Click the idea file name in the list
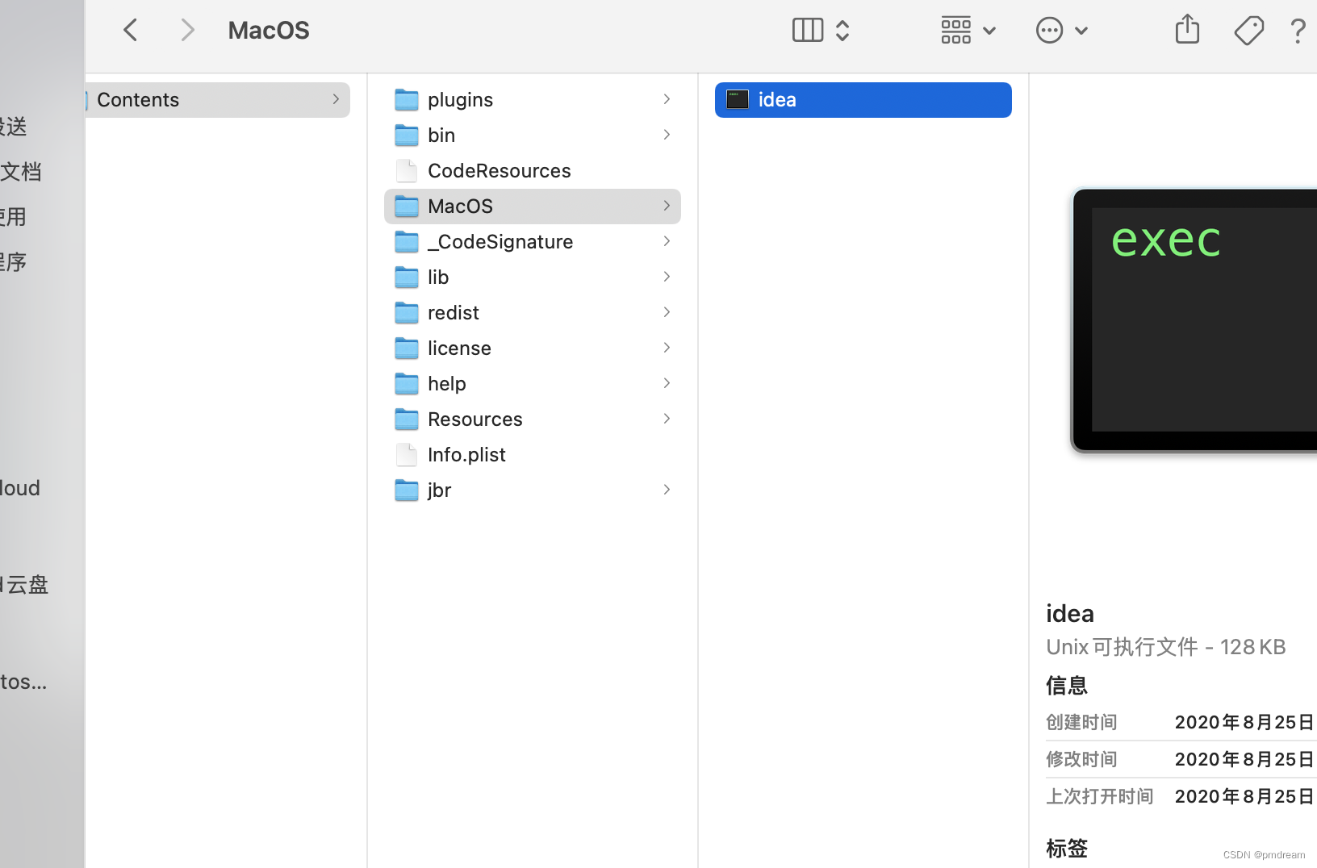This screenshot has width=1317, height=868. click(777, 100)
